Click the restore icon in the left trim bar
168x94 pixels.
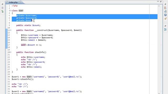pos(2,4)
